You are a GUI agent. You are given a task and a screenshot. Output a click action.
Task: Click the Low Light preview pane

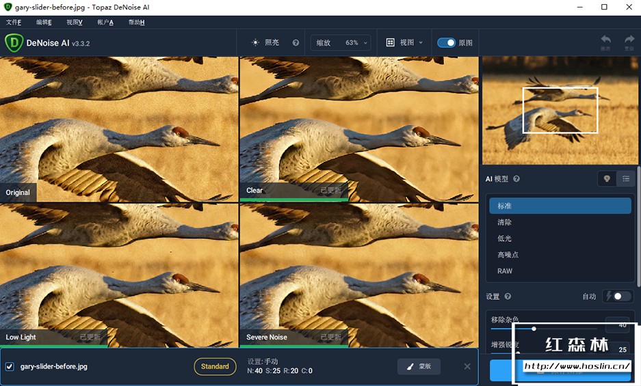coord(119,275)
